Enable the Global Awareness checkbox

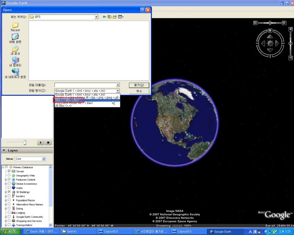click(x=9, y=183)
